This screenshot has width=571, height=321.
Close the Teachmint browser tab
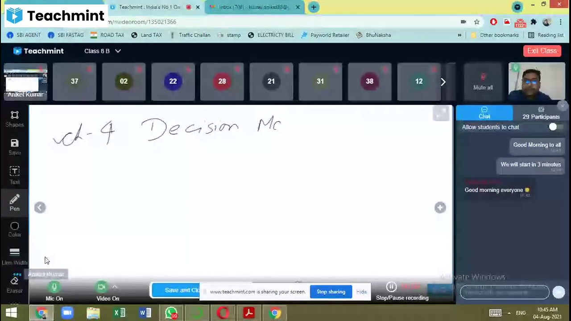[198, 7]
